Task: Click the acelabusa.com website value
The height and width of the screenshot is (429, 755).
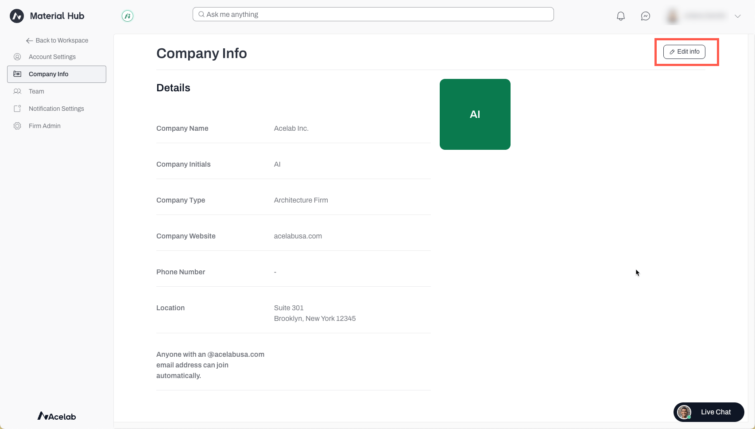Action: 298,236
